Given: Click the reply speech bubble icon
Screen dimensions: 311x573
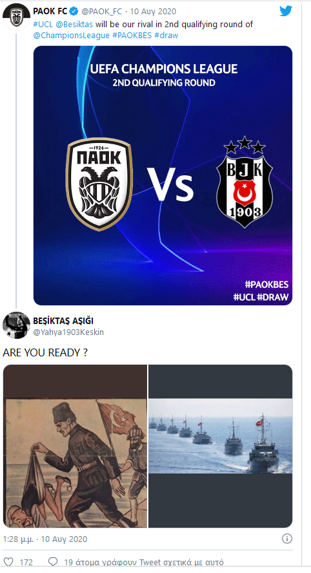Looking at the screenshot, I should tap(53, 561).
